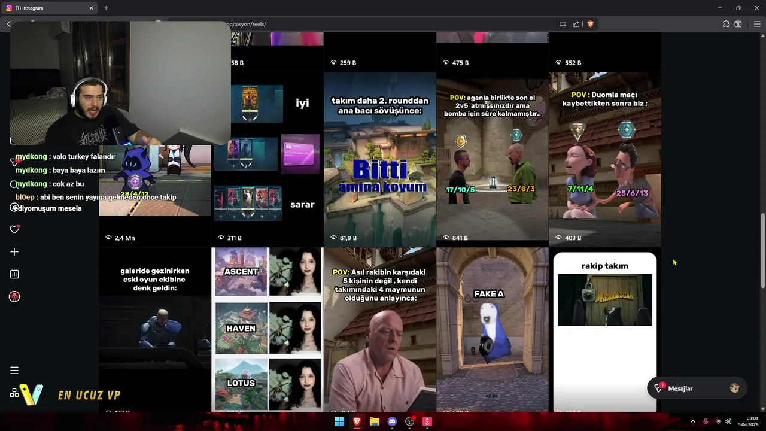Open the sidebar search panel icon
Image resolution: width=766 pixels, height=431 pixels.
(738, 24)
